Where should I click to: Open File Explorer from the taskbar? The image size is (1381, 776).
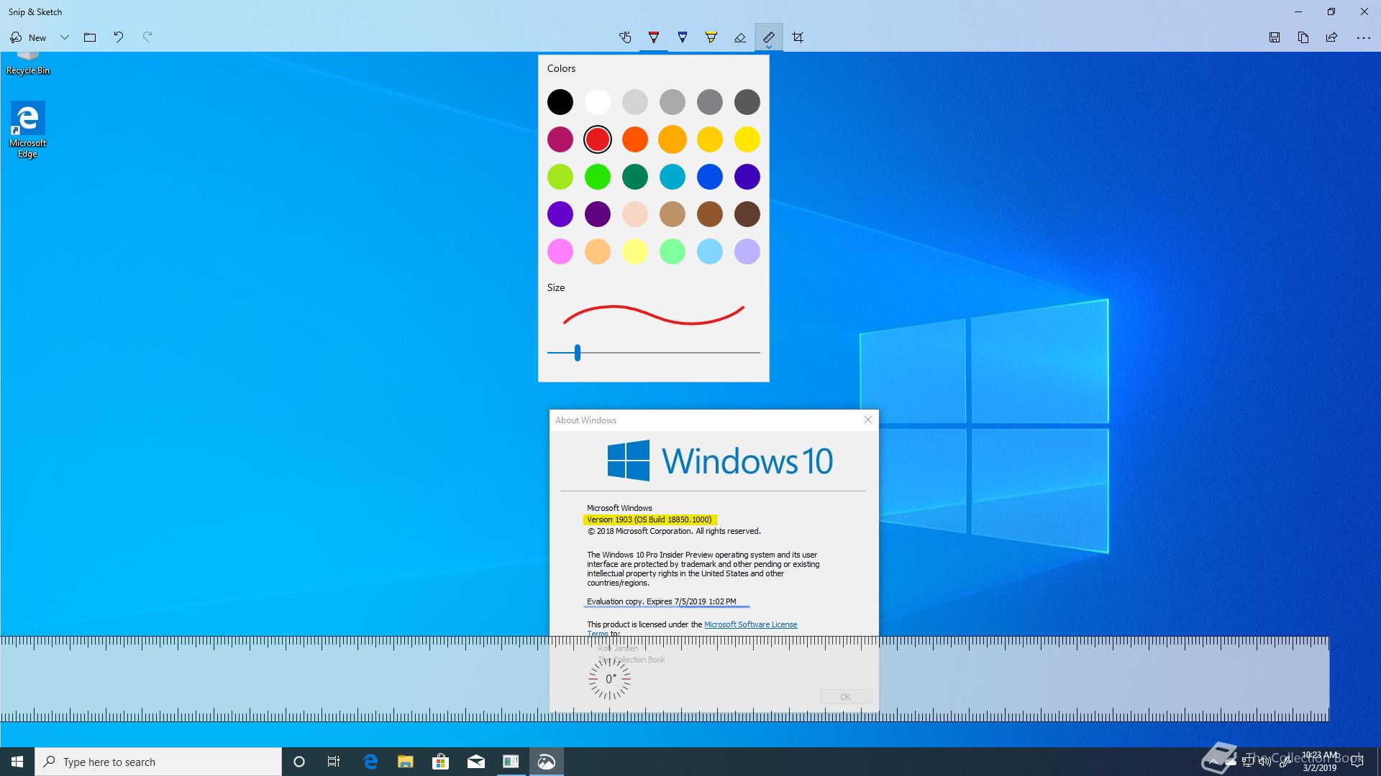[406, 762]
